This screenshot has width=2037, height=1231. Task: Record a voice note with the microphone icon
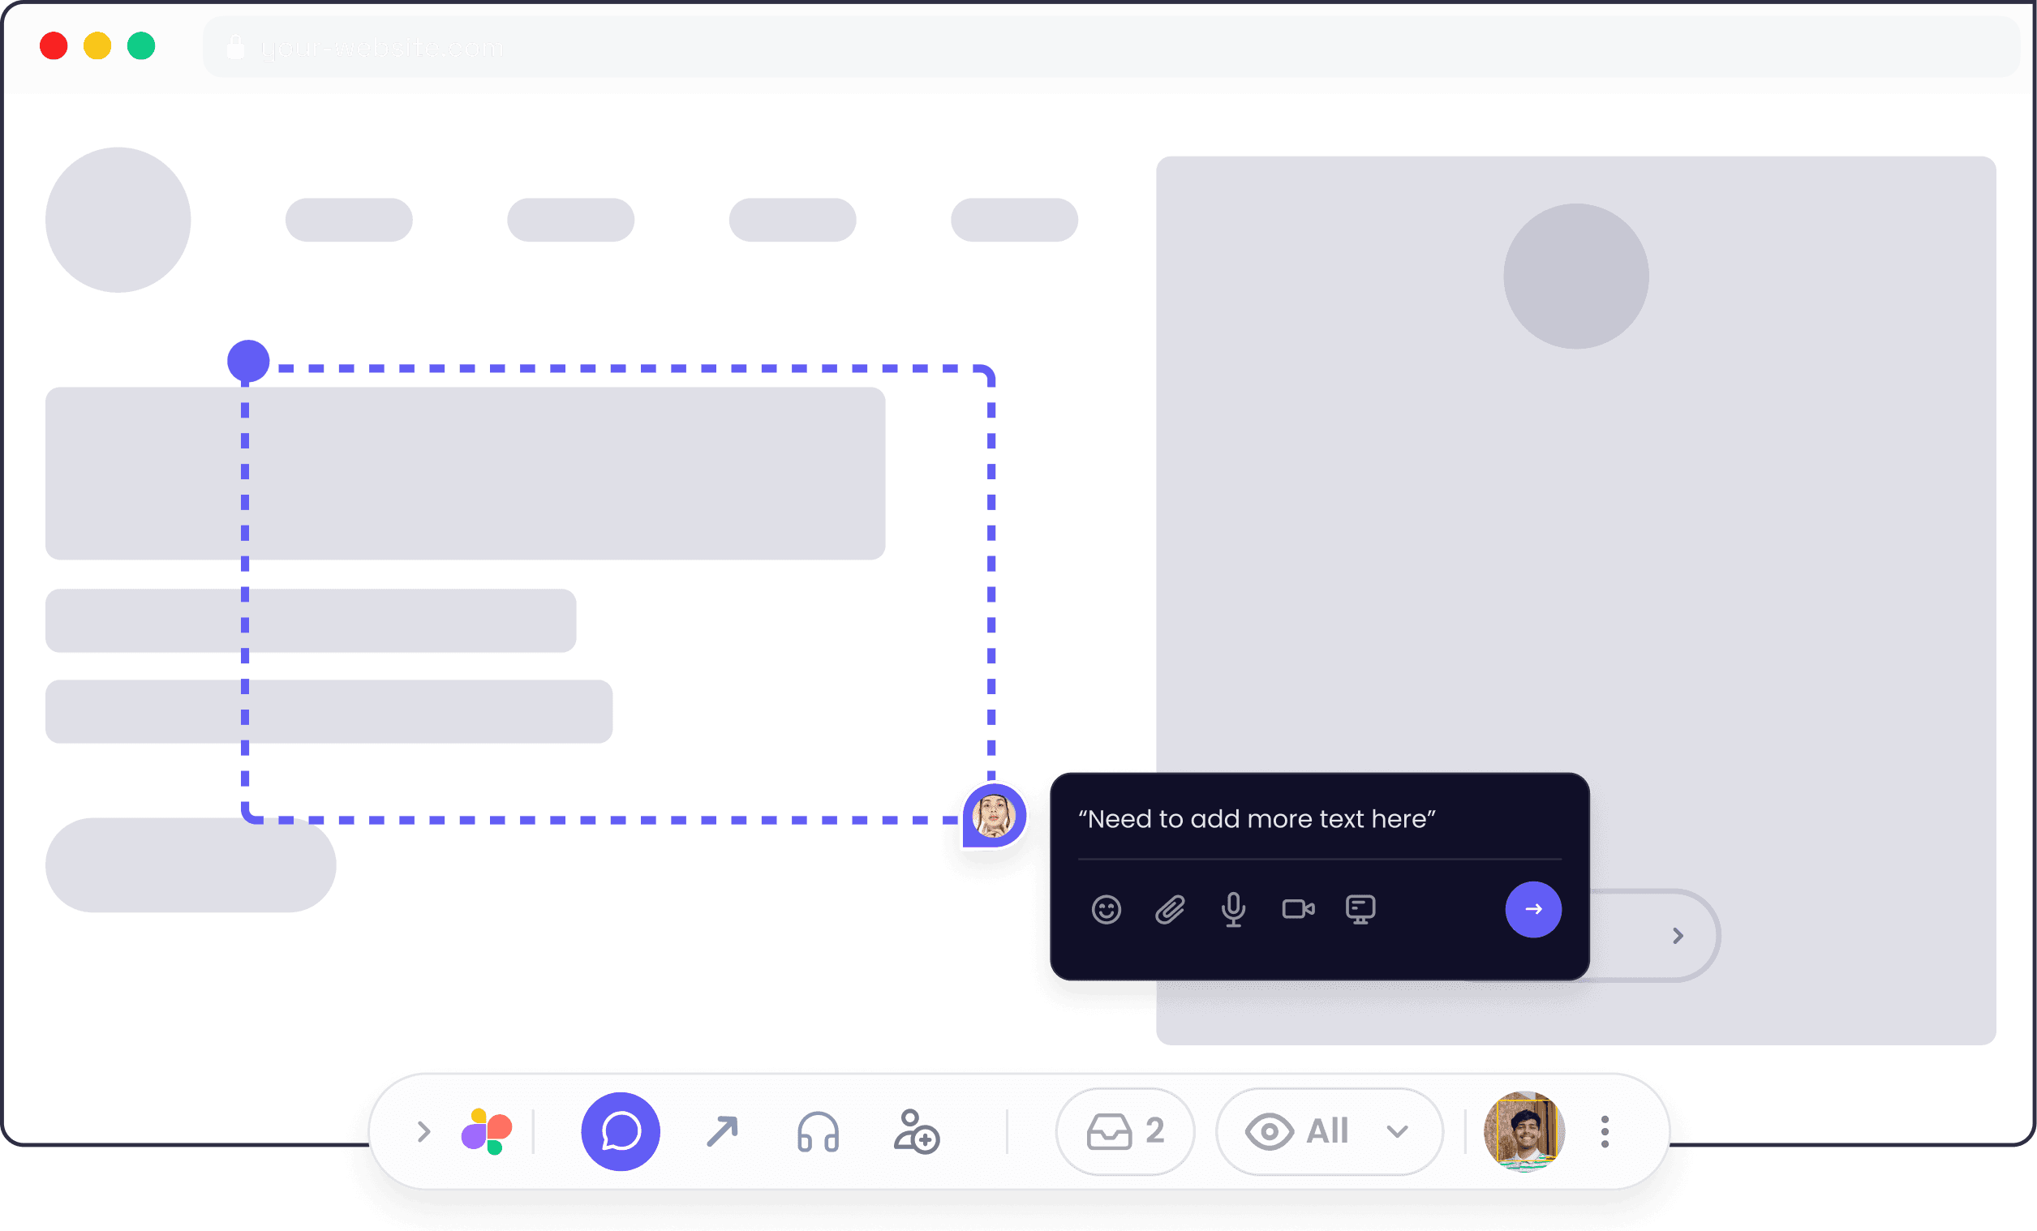point(1233,910)
